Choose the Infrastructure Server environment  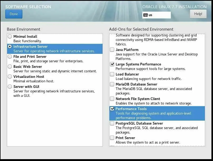pos(10,46)
